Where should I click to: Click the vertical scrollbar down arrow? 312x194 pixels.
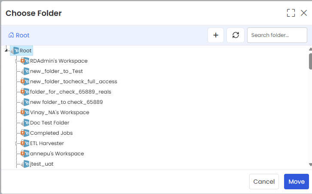point(310,164)
